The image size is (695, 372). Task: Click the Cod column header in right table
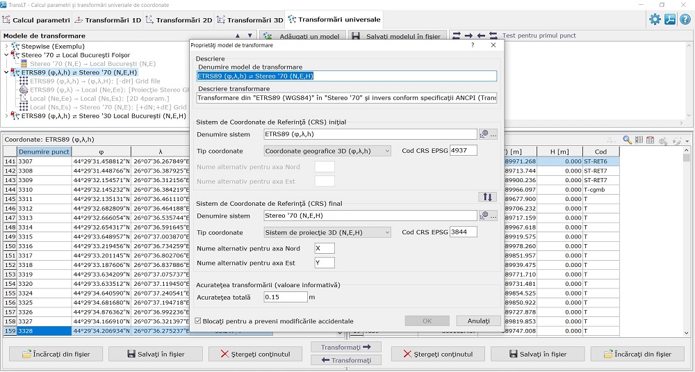point(600,152)
